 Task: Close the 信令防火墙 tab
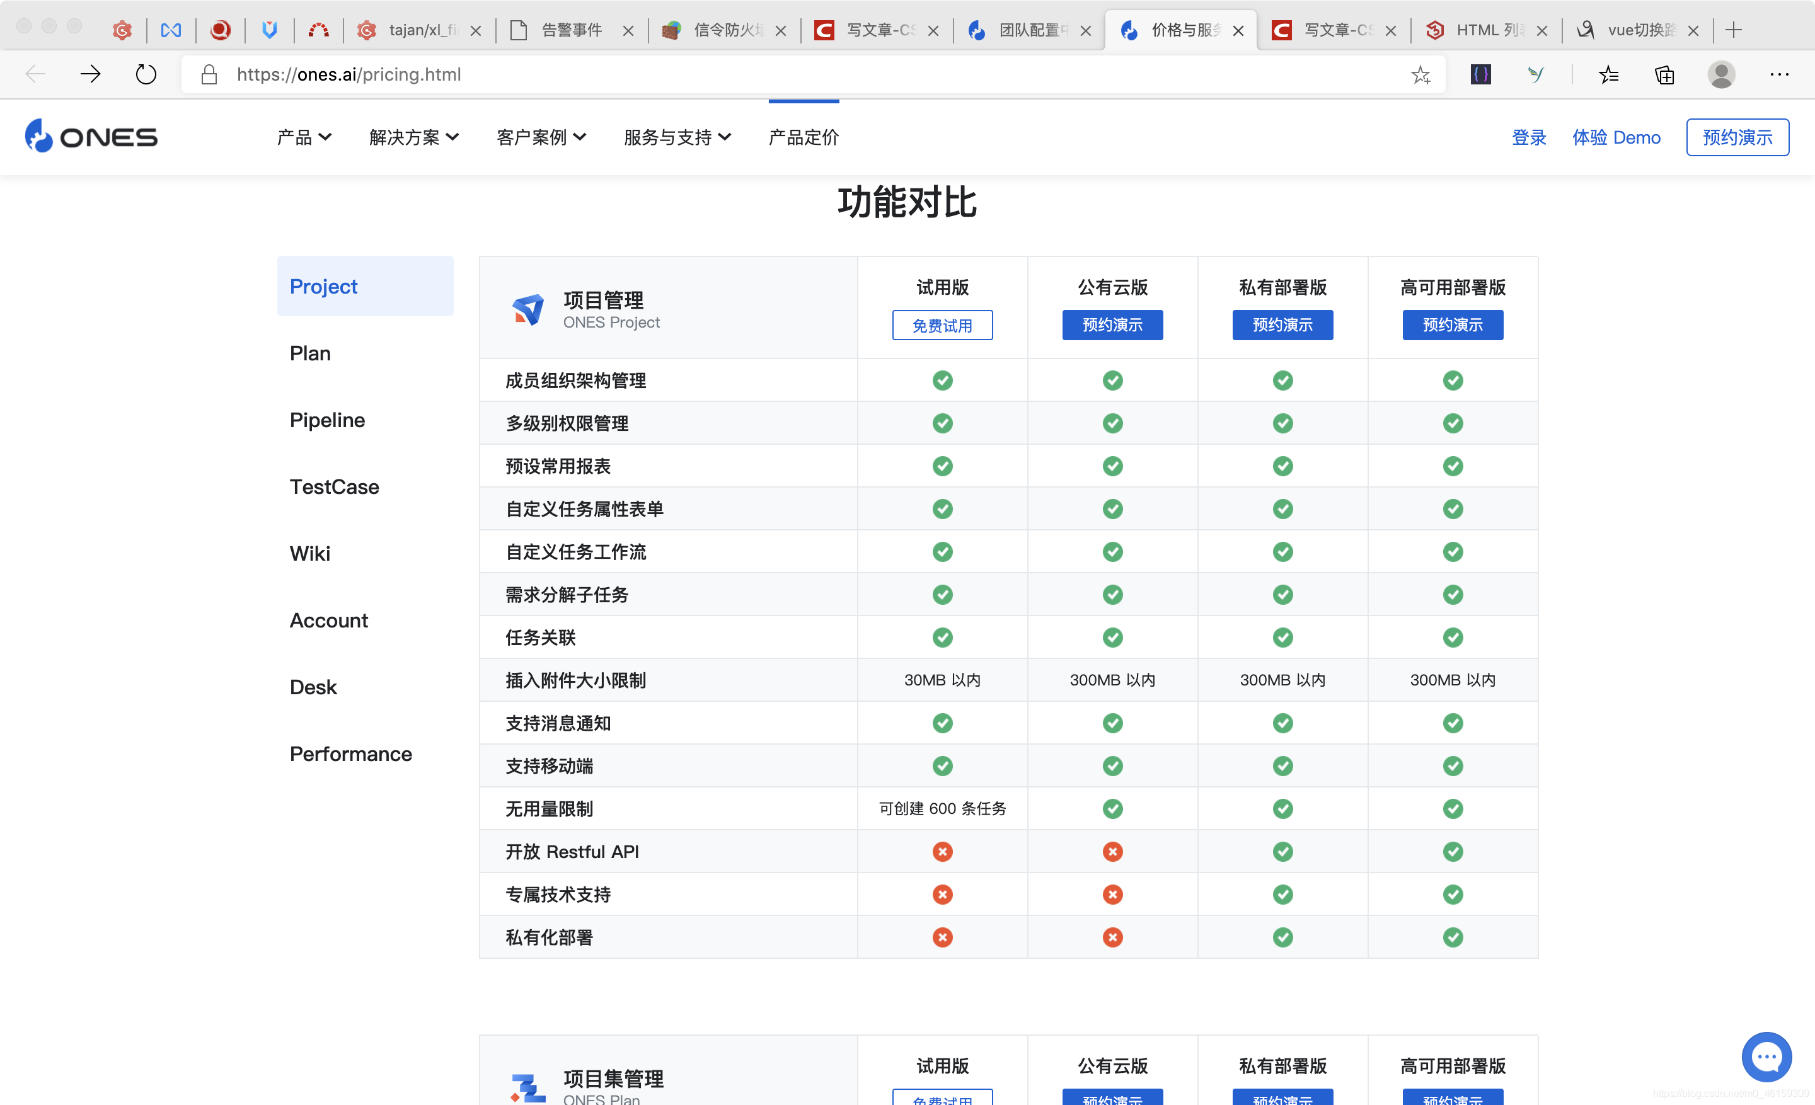pos(781,31)
